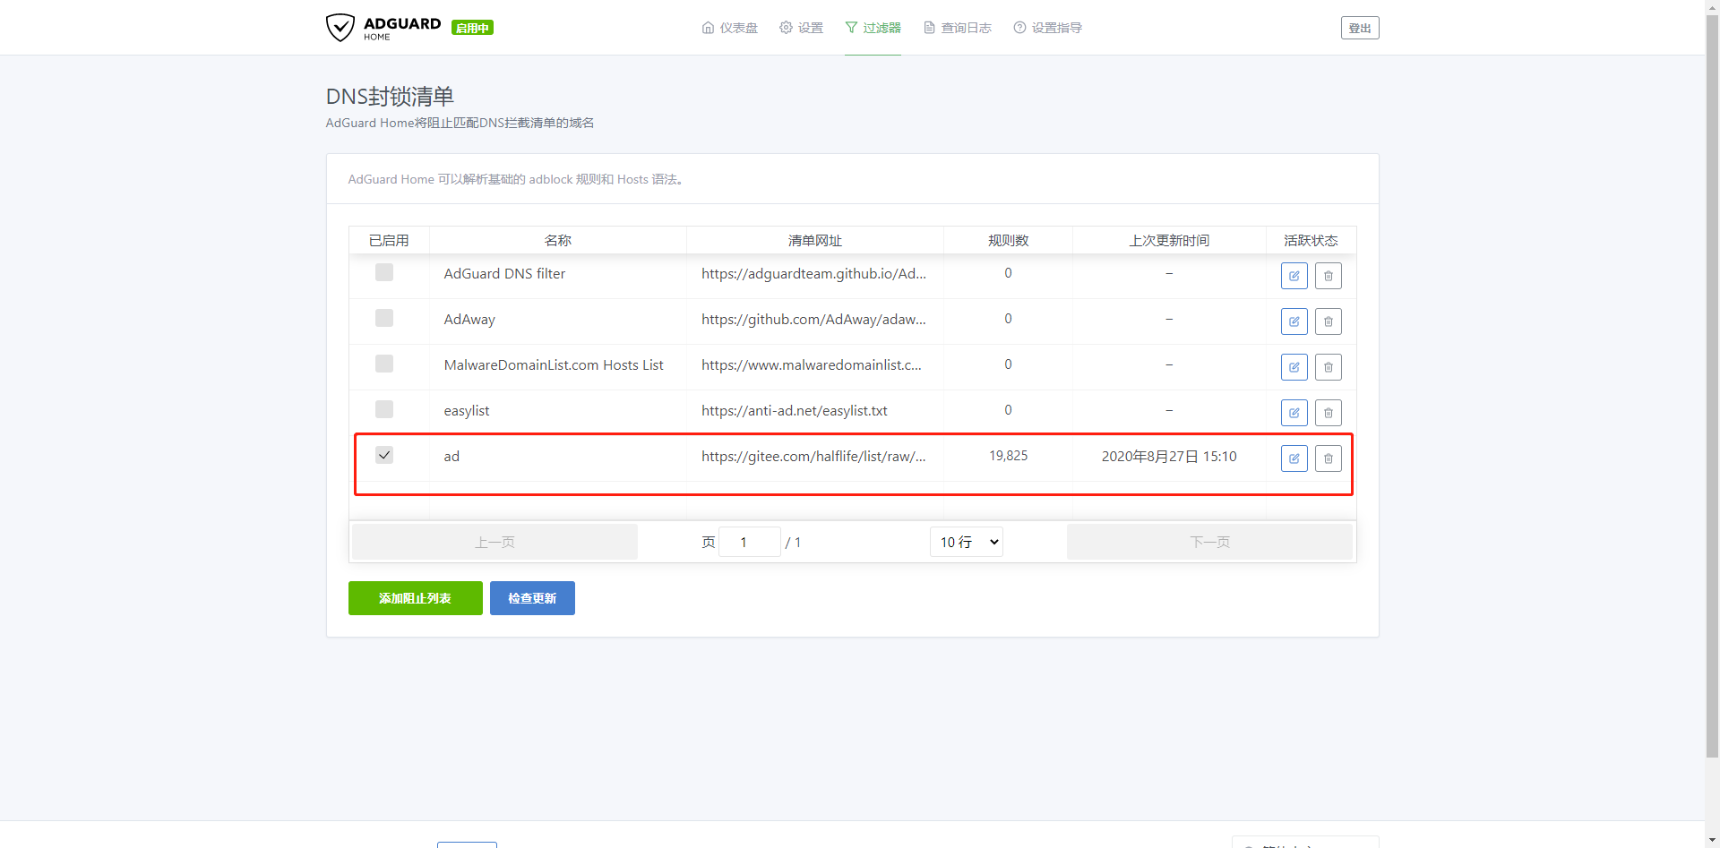Edit the 'ad' blocklist entry
The height and width of the screenshot is (848, 1720).
pyautogui.click(x=1294, y=458)
